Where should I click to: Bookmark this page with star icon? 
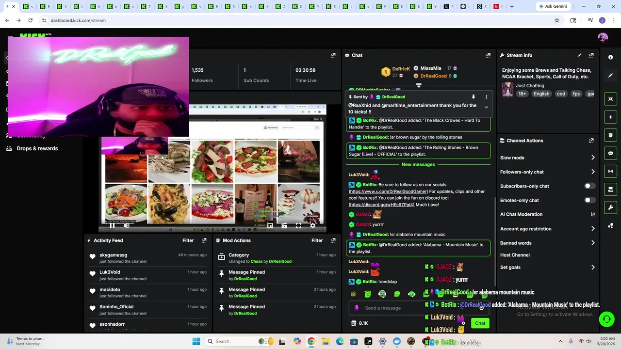click(x=557, y=20)
